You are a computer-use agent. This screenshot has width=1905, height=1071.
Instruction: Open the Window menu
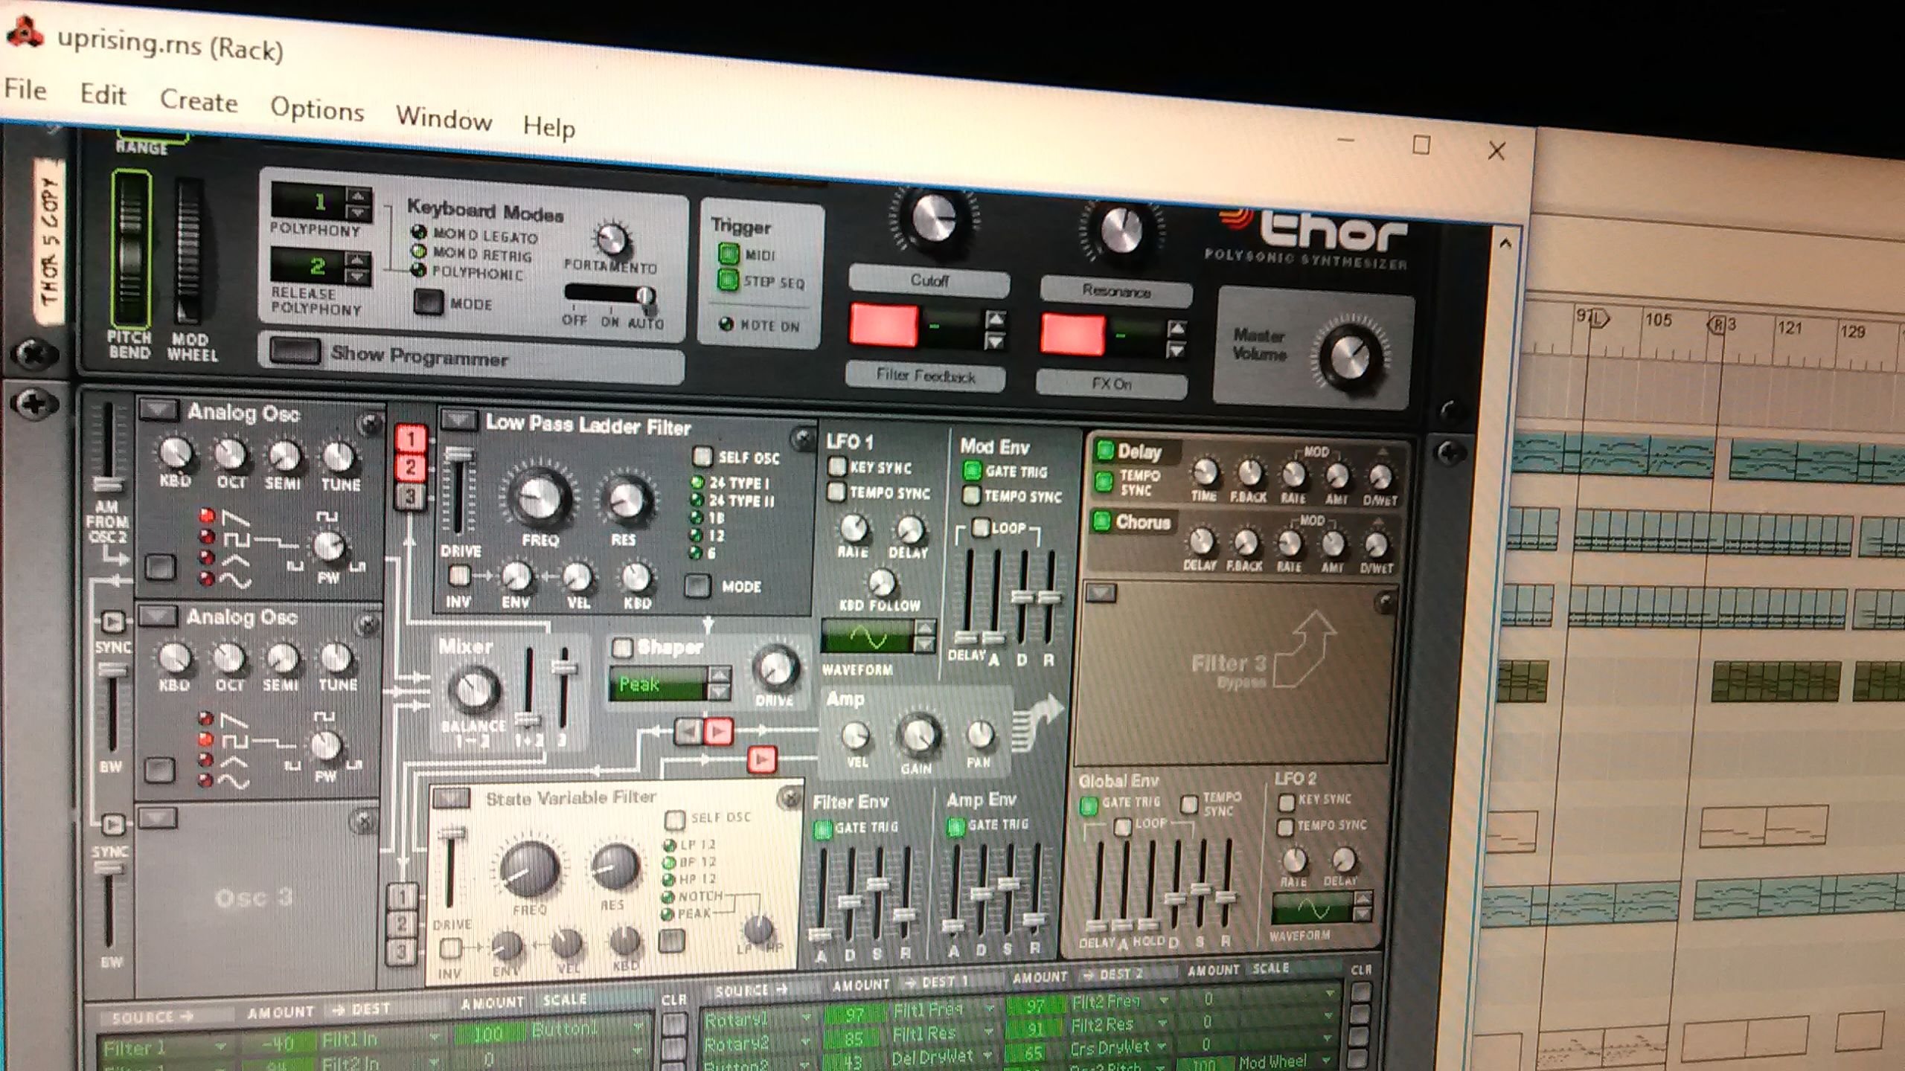click(444, 118)
